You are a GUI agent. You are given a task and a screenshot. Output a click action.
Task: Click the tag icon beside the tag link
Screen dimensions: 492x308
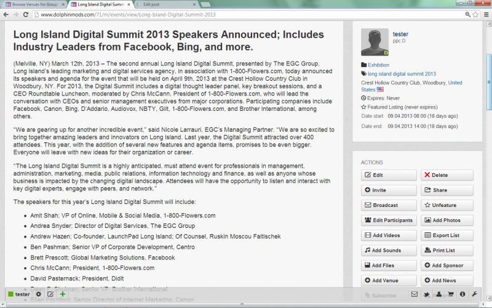click(363, 73)
